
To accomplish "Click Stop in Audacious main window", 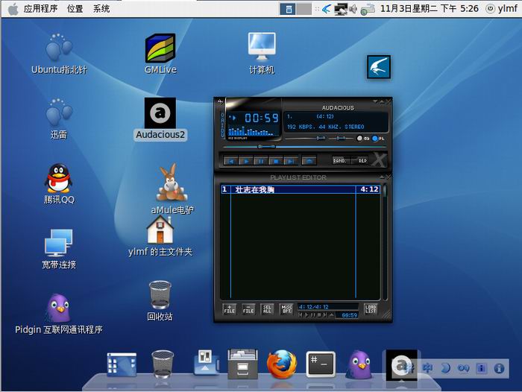I will click(276, 161).
